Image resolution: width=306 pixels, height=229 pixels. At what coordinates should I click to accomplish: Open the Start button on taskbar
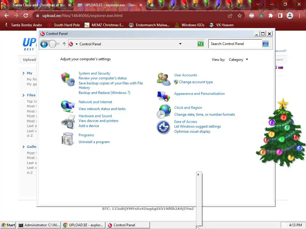[8, 225]
